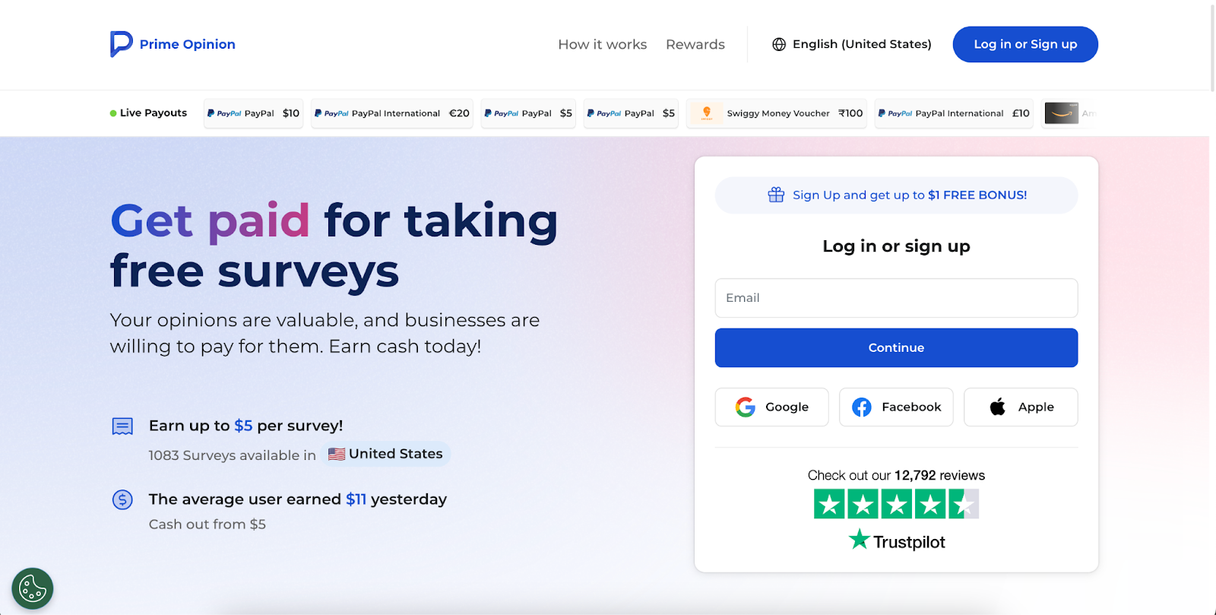Go to the Rewards menu item
The image size is (1216, 615).
695,45
